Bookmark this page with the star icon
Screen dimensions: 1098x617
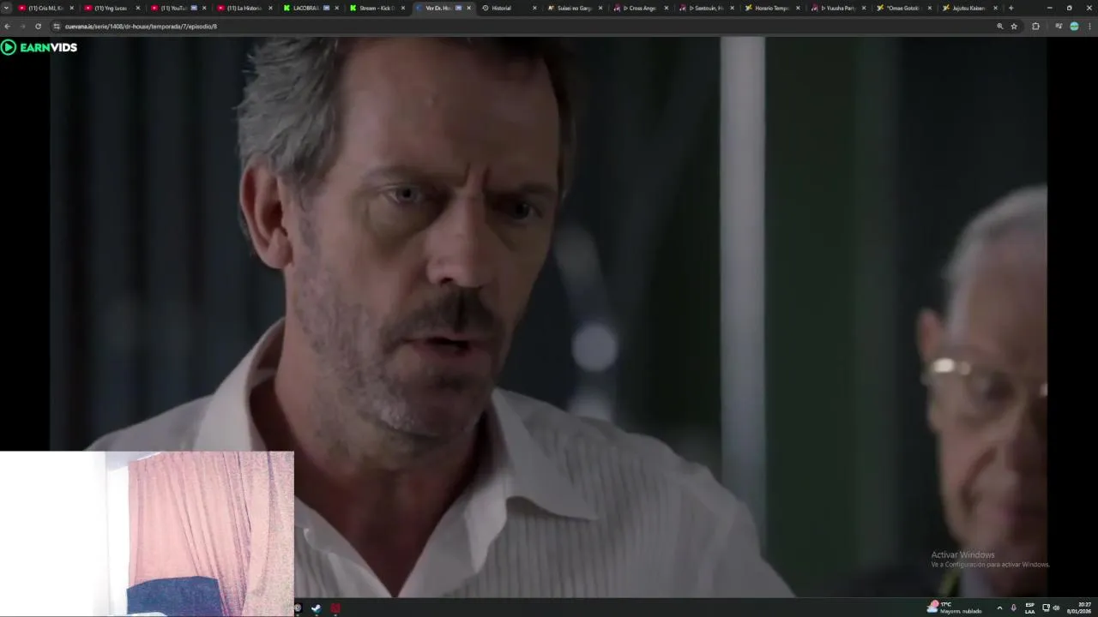point(1014,27)
